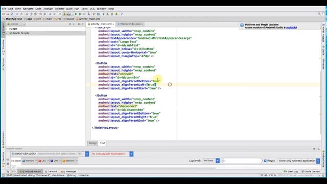The image size is (327, 184).
Task: Expand the app tree node
Action: click(7, 29)
